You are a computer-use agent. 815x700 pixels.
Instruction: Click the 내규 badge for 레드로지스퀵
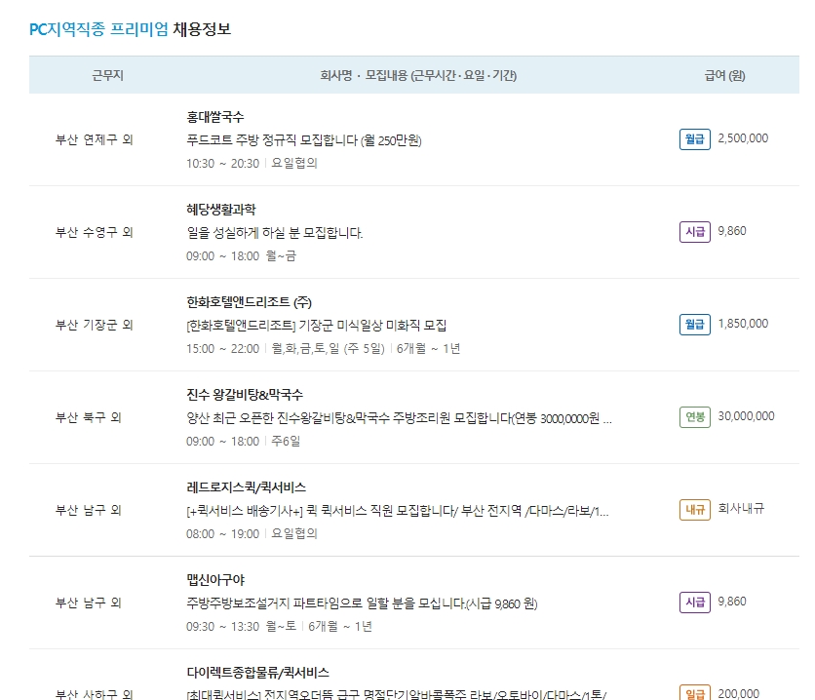(694, 509)
